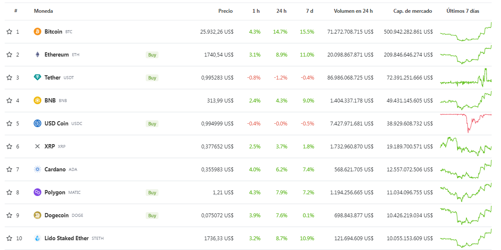
Task: Toggle favorite star for Tether
Action: click(x=9, y=77)
